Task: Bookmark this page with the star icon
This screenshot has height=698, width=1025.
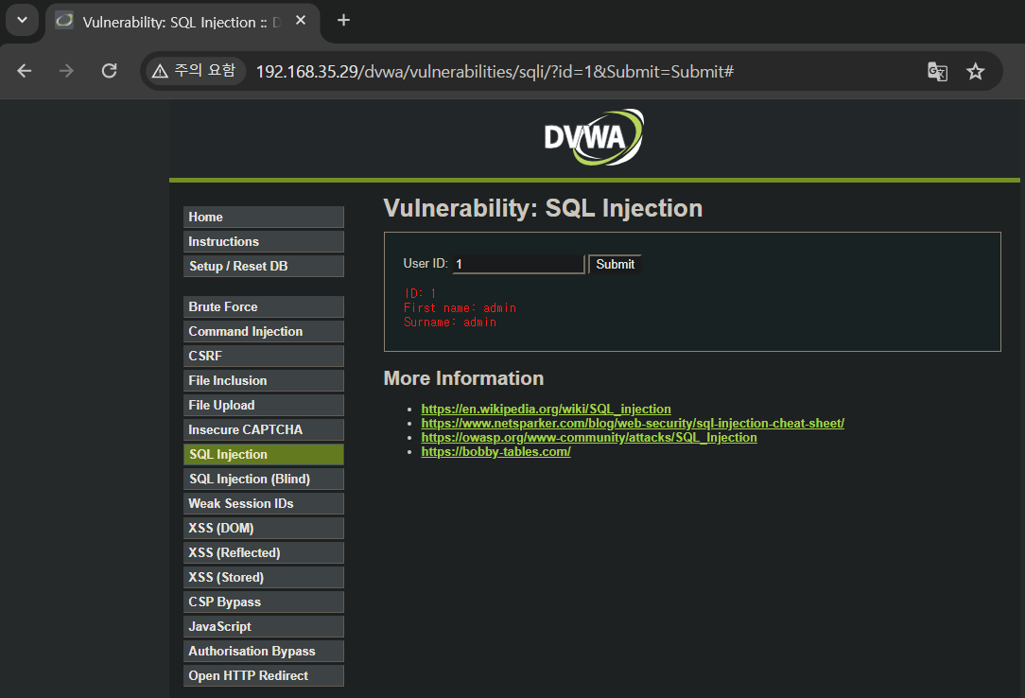Action: 975,71
